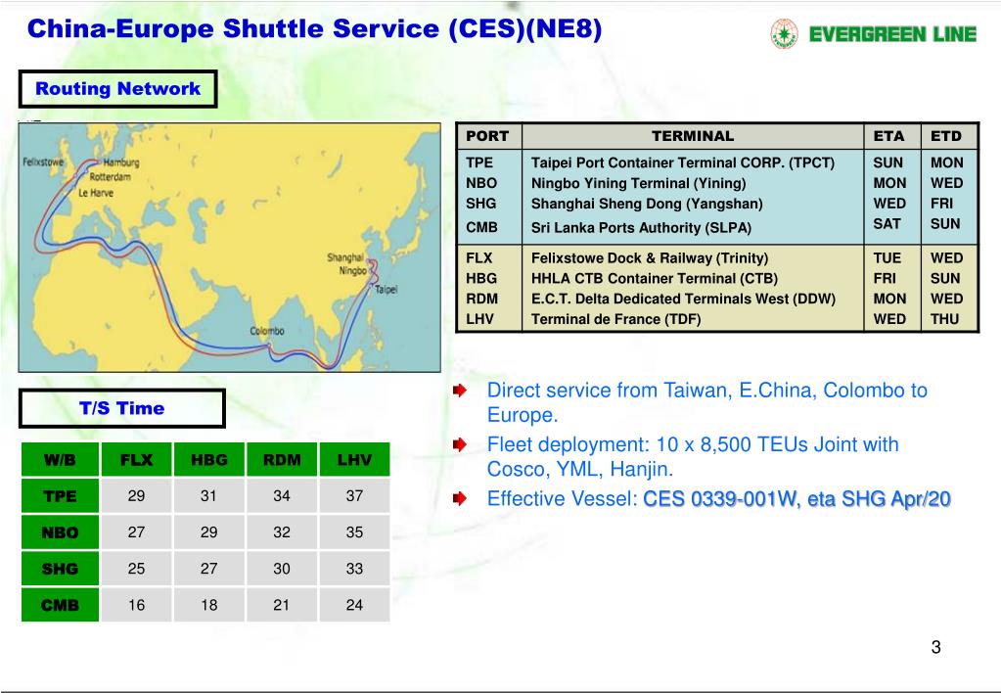The width and height of the screenshot is (1001, 693).
Task: Click the CMB to FLX cell showing 16
Action: pos(136,605)
